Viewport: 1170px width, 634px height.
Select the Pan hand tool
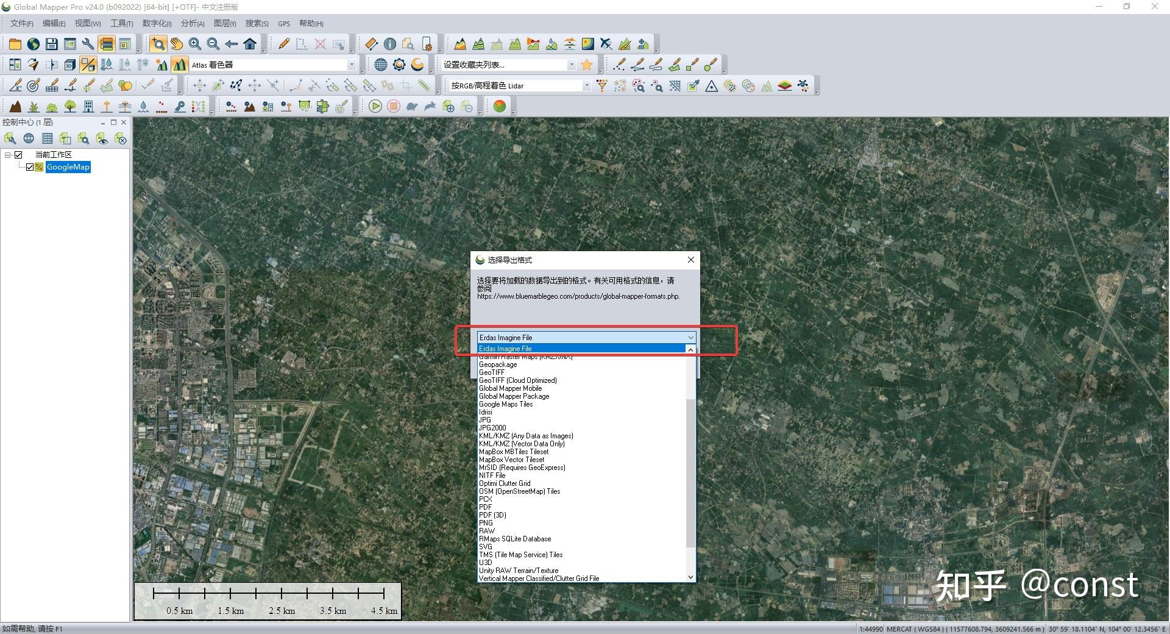click(177, 44)
